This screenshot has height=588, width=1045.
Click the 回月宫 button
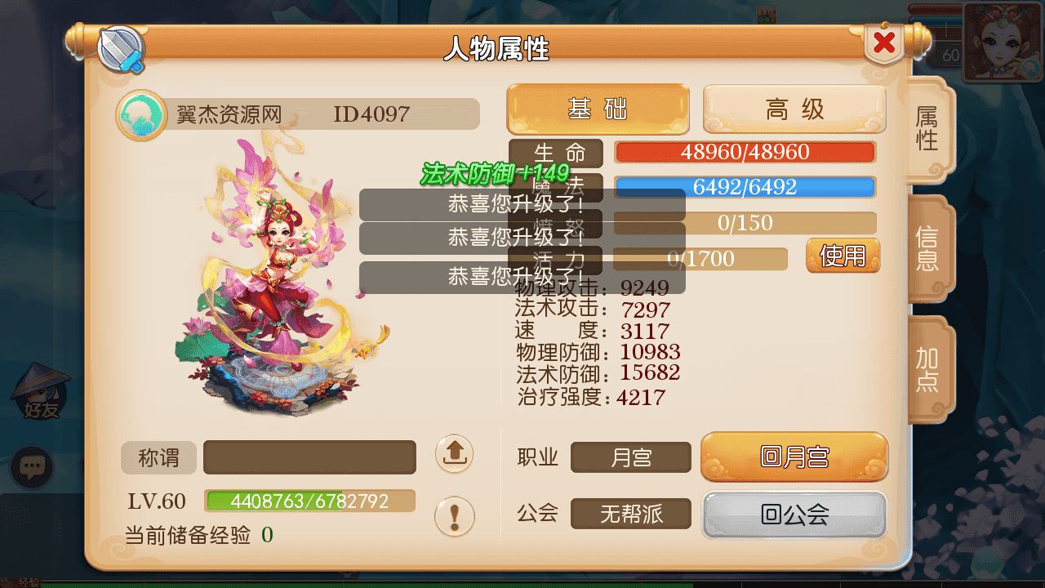point(794,457)
